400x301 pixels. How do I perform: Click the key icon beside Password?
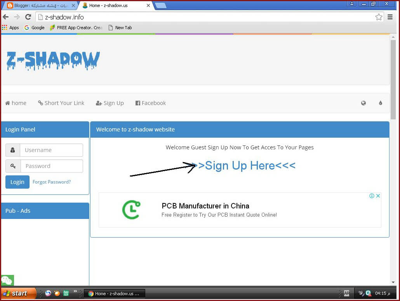coord(13,166)
